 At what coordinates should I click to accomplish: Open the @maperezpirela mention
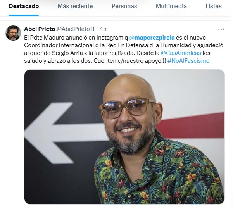pyautogui.click(x=152, y=38)
